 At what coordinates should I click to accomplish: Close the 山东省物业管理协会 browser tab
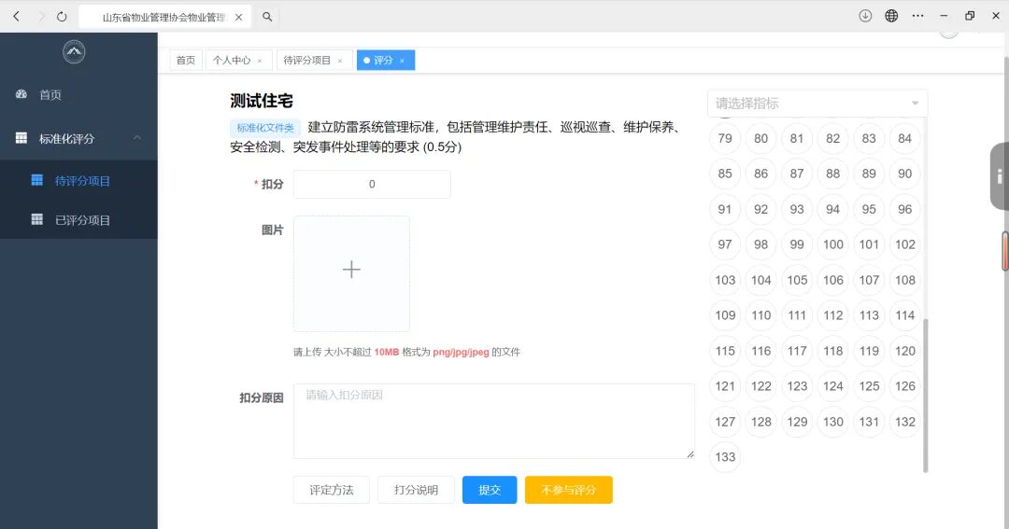point(239,18)
